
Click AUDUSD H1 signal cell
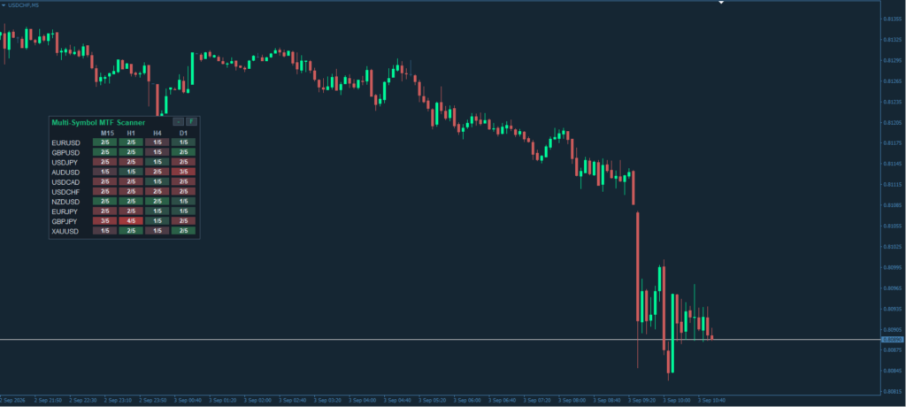click(131, 172)
